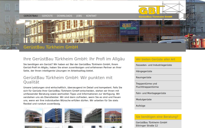The height and width of the screenshot is (128, 205).
Task: Click heading 'Wir punkten mit Qualität'
Action: coord(68,80)
